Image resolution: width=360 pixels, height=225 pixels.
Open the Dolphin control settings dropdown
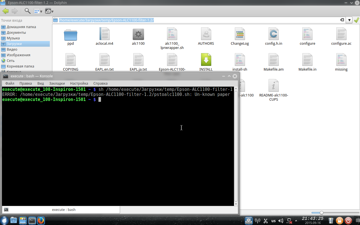point(49,11)
